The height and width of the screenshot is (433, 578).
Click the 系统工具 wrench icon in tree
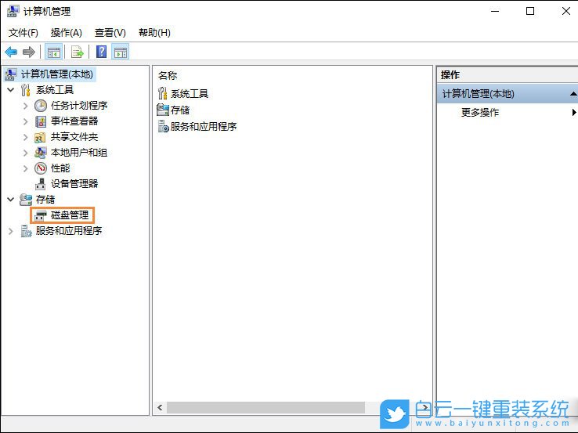[25, 90]
